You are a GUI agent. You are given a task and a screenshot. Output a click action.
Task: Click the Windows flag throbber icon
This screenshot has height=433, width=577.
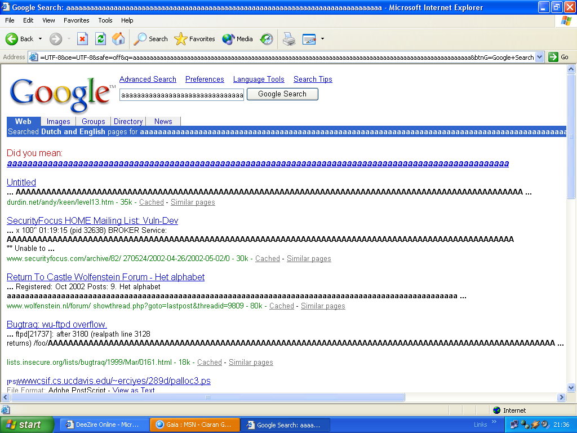(x=566, y=21)
